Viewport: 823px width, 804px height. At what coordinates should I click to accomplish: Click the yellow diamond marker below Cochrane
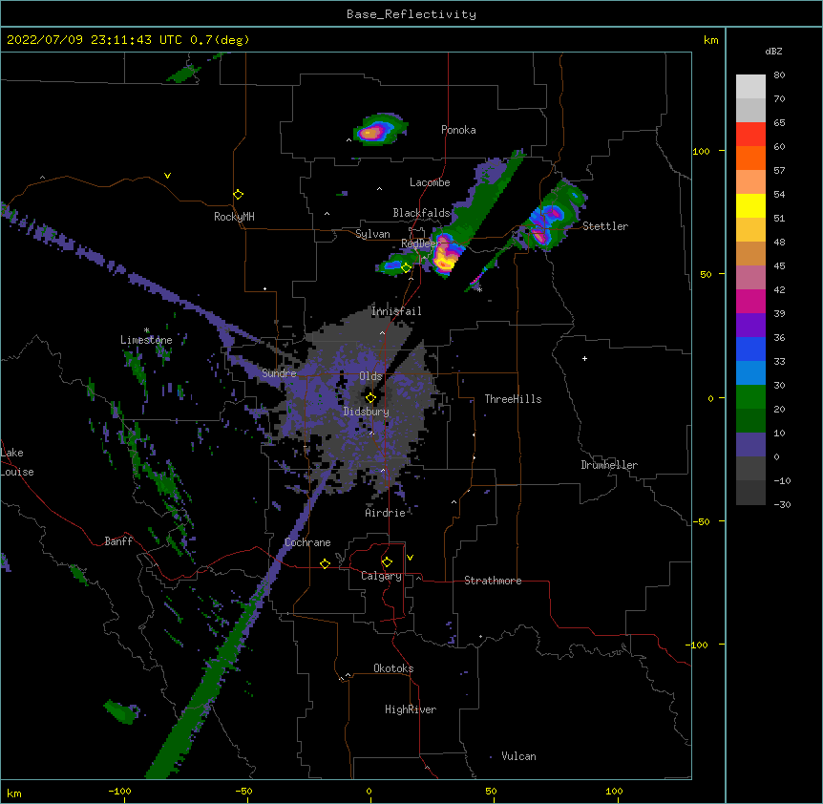click(x=325, y=563)
